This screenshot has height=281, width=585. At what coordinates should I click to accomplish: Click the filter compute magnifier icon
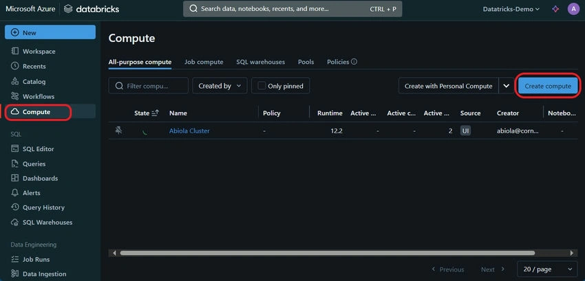click(x=119, y=86)
